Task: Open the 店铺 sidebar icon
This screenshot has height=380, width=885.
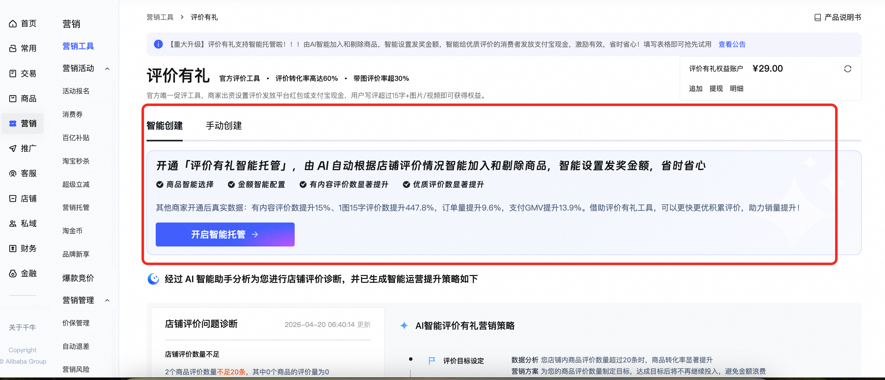Action: (x=13, y=199)
